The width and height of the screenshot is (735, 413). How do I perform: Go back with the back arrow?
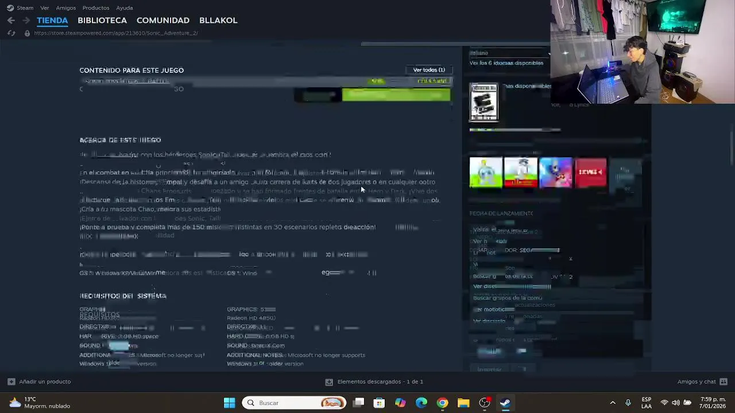(x=11, y=20)
